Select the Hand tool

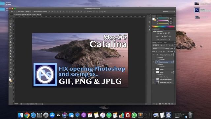(11, 72)
